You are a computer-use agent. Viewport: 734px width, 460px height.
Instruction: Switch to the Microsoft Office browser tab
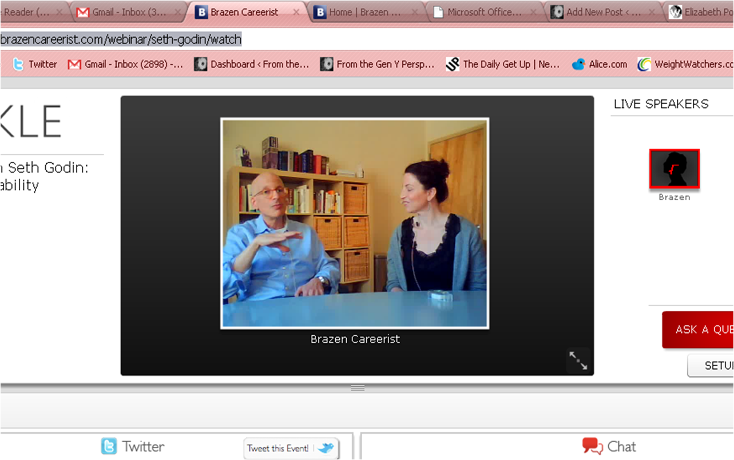tap(484, 12)
